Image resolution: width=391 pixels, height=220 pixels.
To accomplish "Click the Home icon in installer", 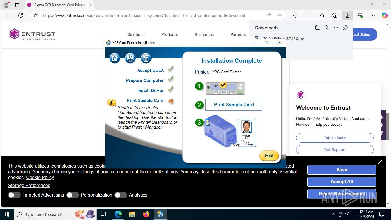I will (x=115, y=58).
